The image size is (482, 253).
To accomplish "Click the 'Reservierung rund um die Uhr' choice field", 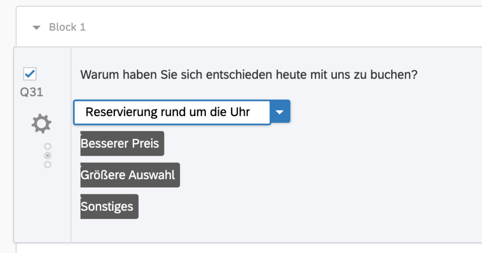I will click(x=172, y=112).
